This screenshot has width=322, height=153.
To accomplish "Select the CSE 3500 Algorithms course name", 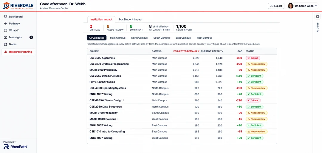I will coord(102,58).
